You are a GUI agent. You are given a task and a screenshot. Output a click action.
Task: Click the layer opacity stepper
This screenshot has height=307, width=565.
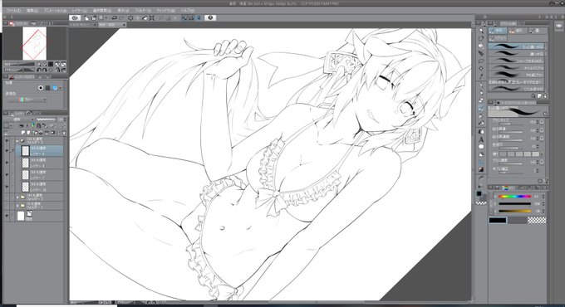tap(65, 119)
